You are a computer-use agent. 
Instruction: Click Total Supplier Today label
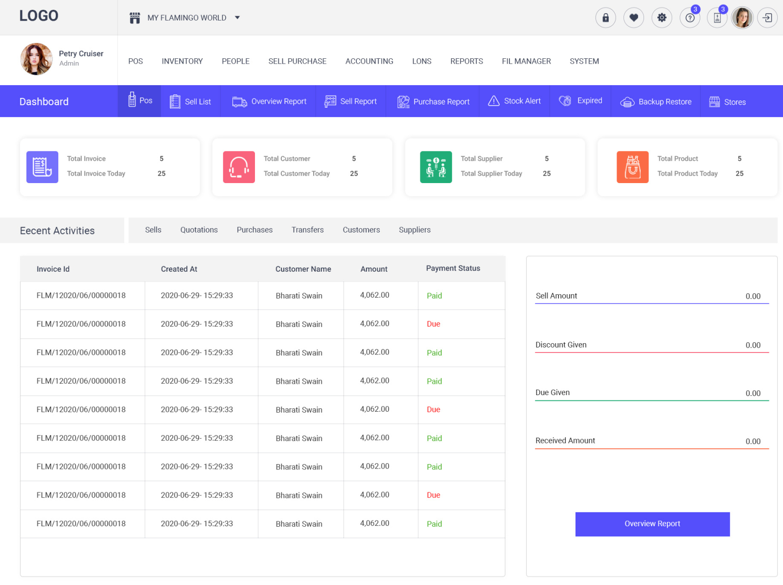point(491,173)
